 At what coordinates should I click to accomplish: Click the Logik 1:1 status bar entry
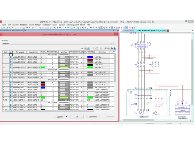click(x=170, y=123)
